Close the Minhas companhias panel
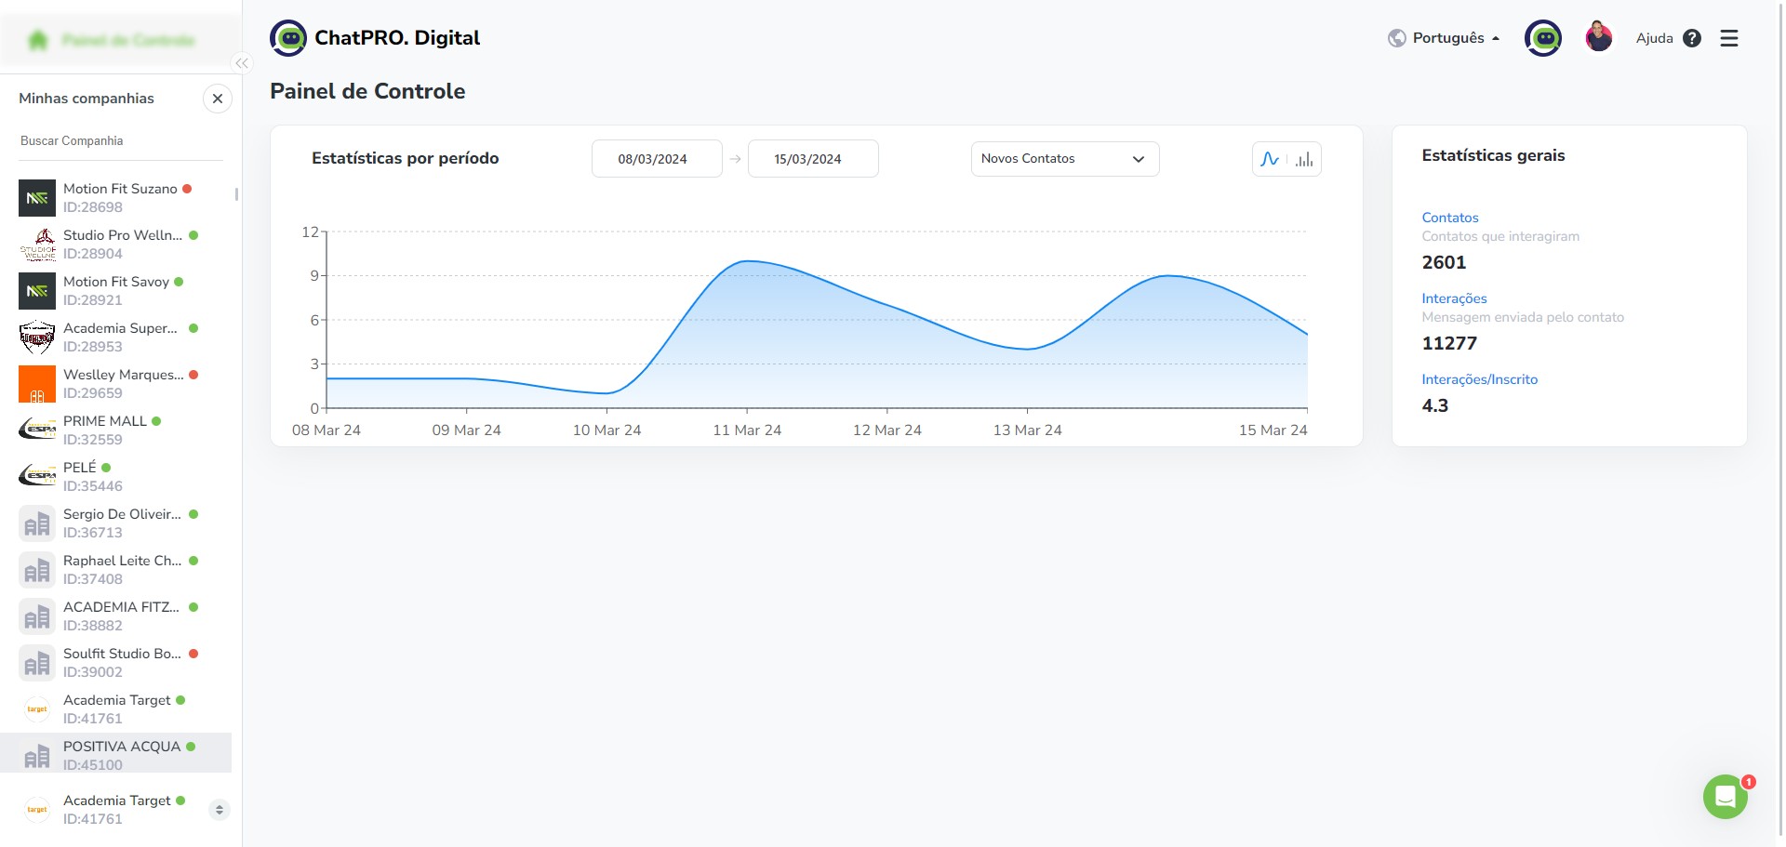The width and height of the screenshot is (1786, 847). (x=218, y=99)
